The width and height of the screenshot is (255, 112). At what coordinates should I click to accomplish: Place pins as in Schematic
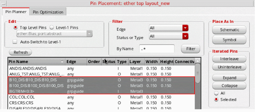point(230,30)
